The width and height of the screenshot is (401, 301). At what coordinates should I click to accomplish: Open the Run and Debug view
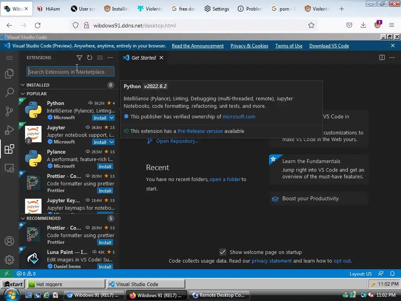(9, 130)
